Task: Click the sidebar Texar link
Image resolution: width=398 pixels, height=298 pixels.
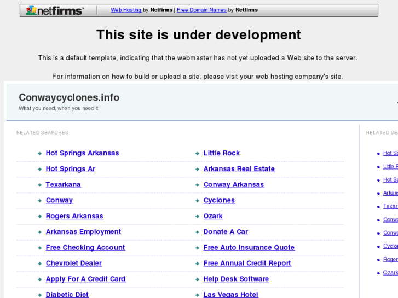Action: (x=390, y=206)
